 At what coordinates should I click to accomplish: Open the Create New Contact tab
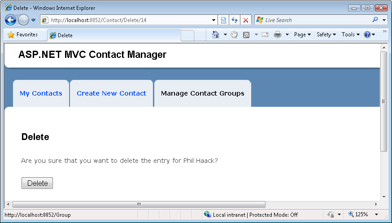(112, 93)
